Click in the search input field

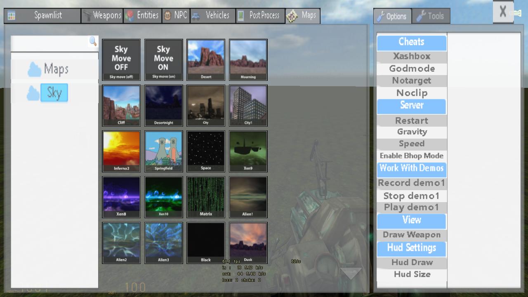point(49,42)
